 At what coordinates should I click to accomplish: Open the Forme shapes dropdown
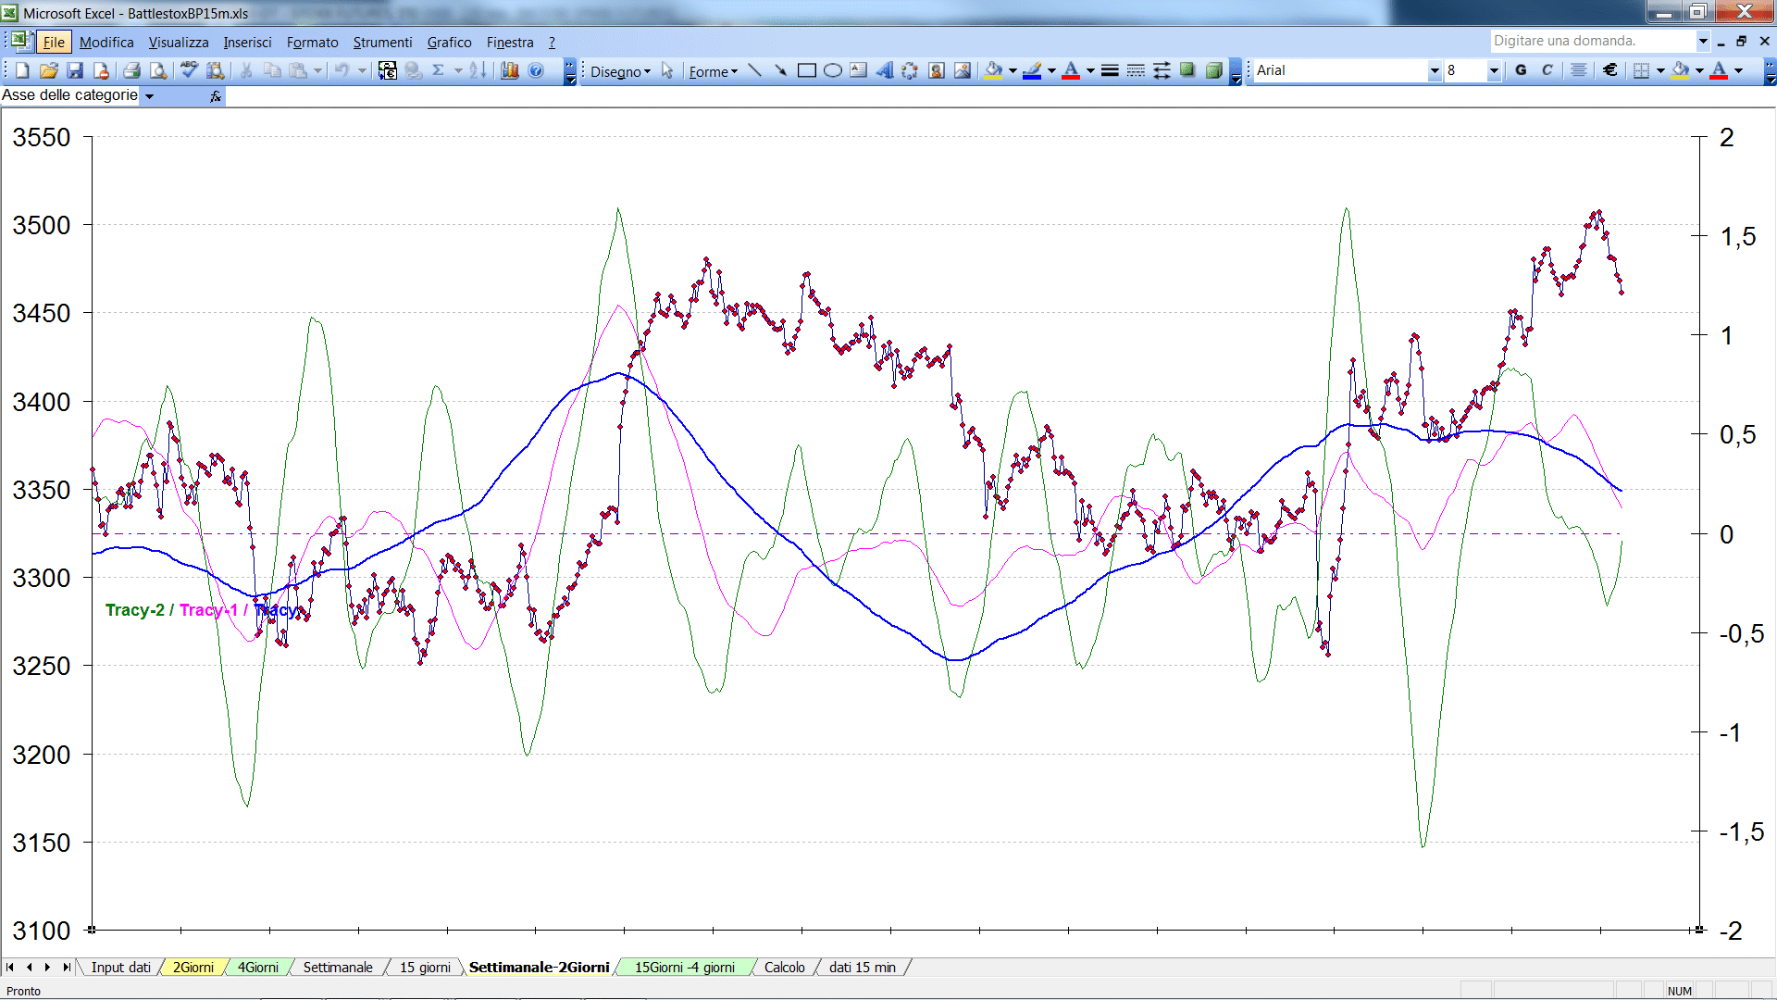(713, 71)
